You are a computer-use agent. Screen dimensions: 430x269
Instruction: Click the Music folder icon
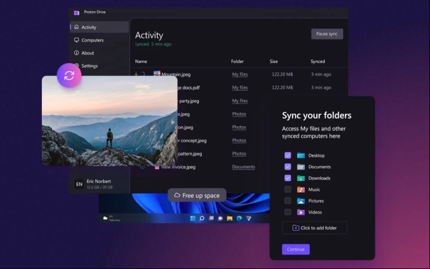click(x=301, y=190)
